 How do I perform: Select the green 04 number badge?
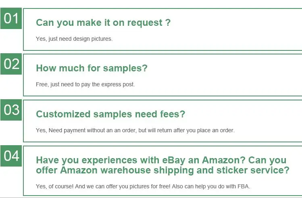(x=11, y=156)
